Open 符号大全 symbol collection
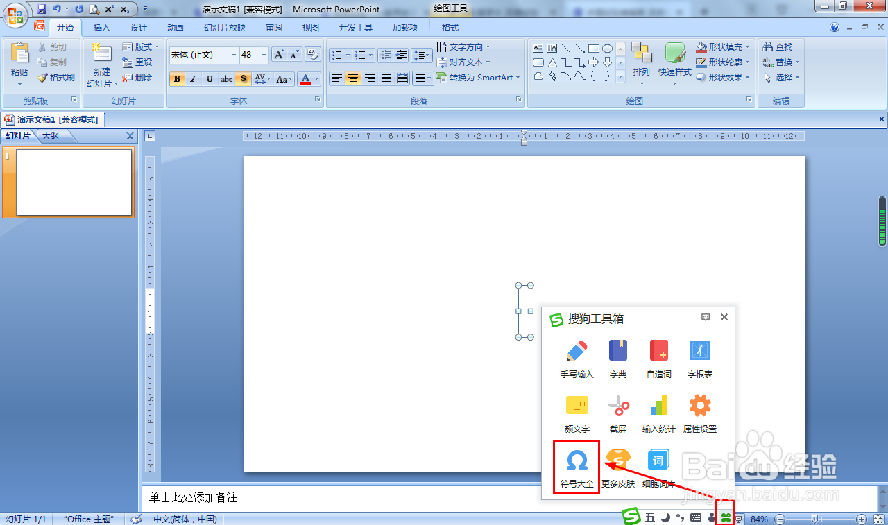The height and width of the screenshot is (525, 888). pos(577,468)
